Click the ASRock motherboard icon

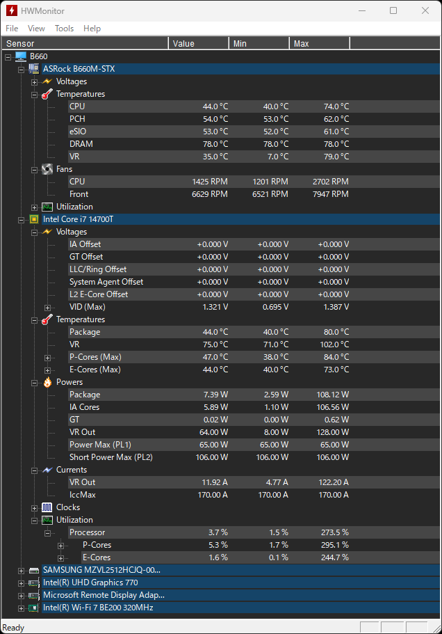[34, 69]
